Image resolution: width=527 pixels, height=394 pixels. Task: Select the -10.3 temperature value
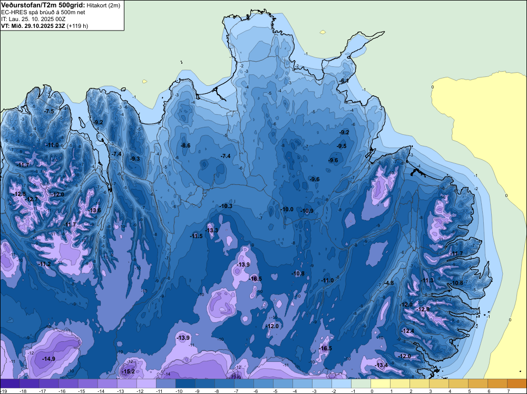click(x=226, y=206)
